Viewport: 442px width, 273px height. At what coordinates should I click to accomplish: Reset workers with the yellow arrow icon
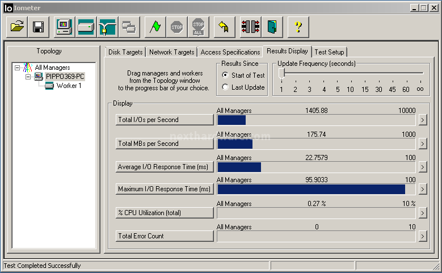coord(224,27)
